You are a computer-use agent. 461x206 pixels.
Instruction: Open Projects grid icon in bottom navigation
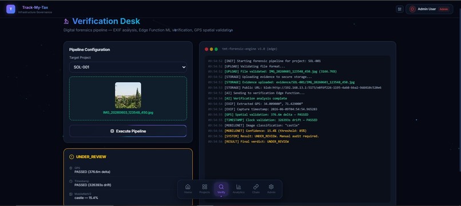[x=205, y=187]
